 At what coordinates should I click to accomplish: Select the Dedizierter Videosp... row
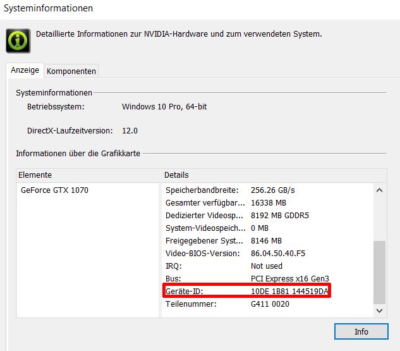267,216
